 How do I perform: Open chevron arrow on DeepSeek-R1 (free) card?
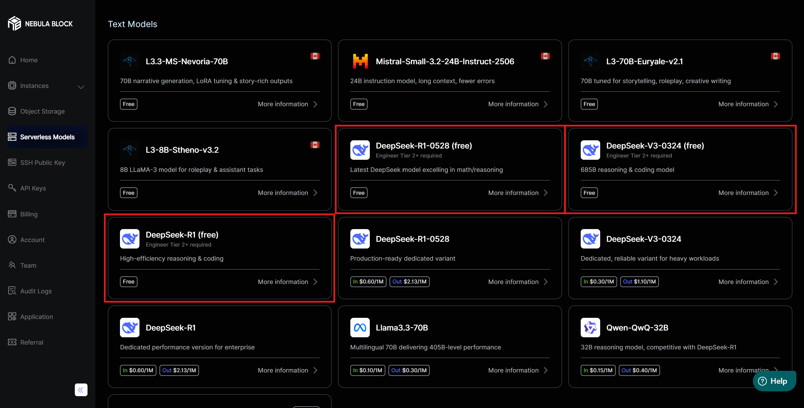pos(316,281)
